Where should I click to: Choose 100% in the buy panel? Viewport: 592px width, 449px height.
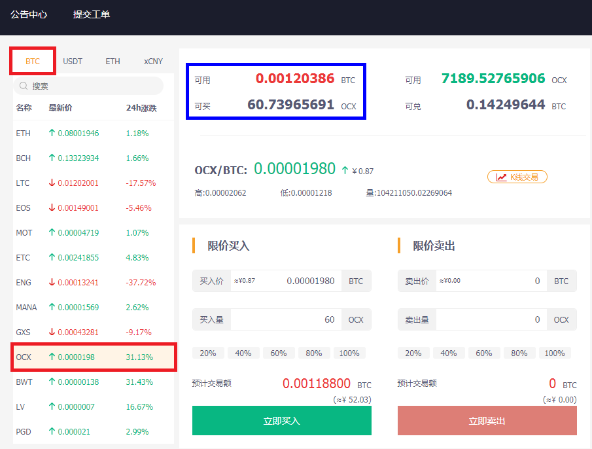[x=349, y=353]
